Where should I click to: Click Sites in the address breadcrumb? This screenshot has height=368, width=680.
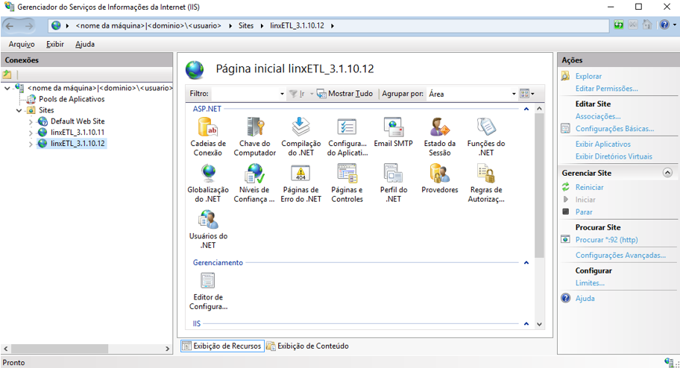(246, 25)
